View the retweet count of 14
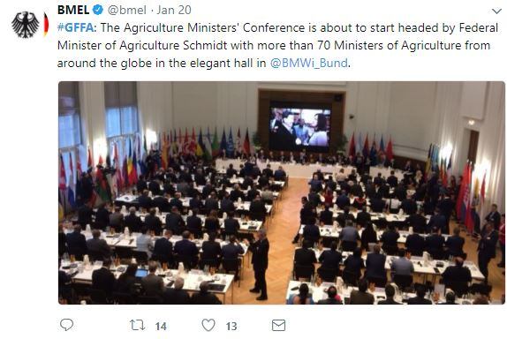Viewport: 507px width, 339px height. click(x=161, y=326)
